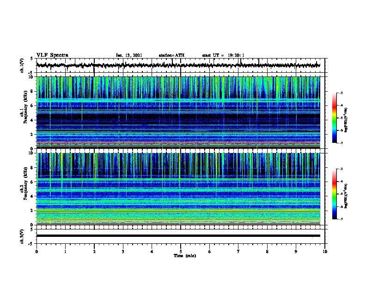Click the ch.3 flat black signal trace
This screenshot has width=366, height=282.
point(178,236)
